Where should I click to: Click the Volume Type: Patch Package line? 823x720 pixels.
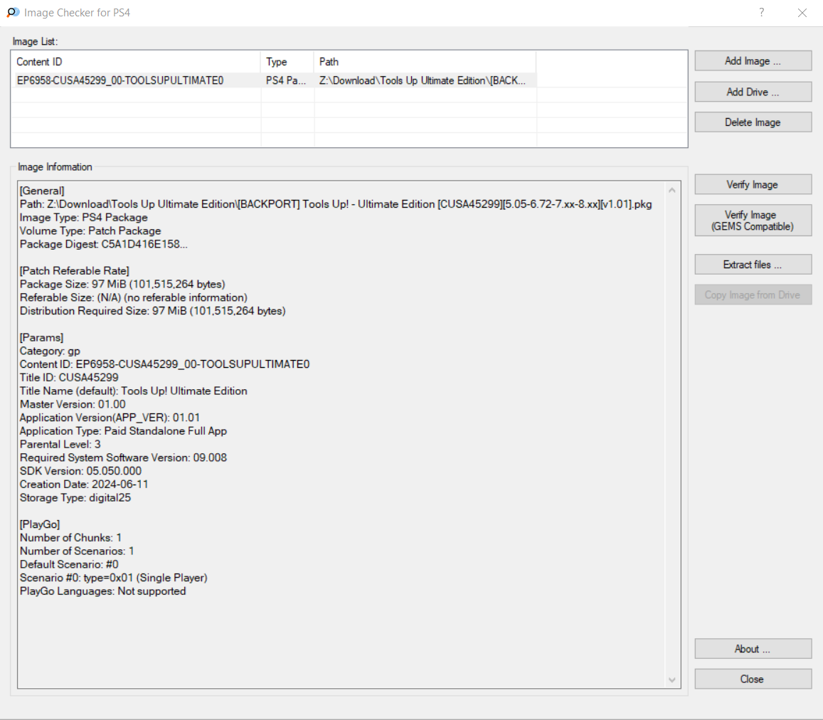pos(90,231)
